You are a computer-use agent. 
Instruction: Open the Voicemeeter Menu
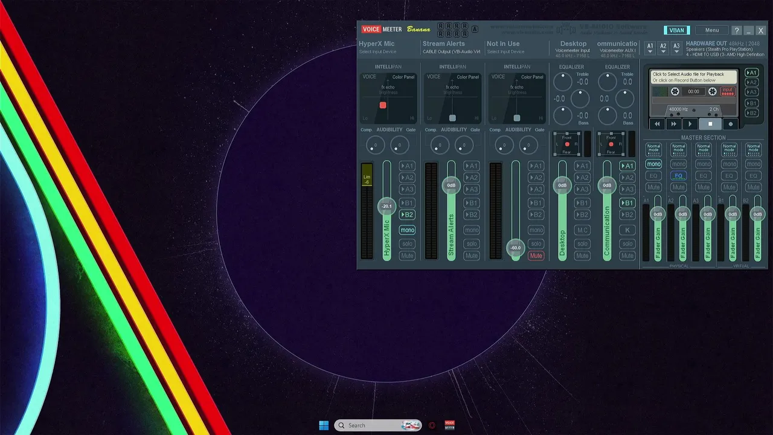click(x=712, y=30)
